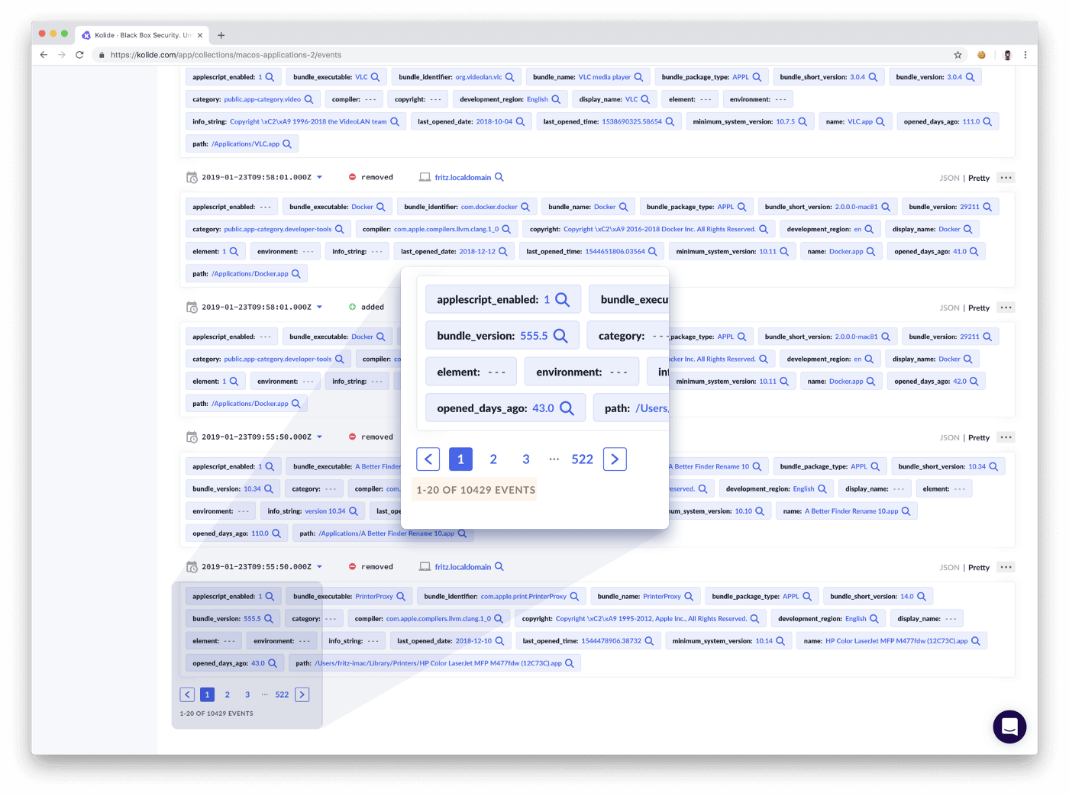
Task: Open the dropdown next to the 09:55:50 PrinterProxy timestamp
Action: click(x=319, y=566)
